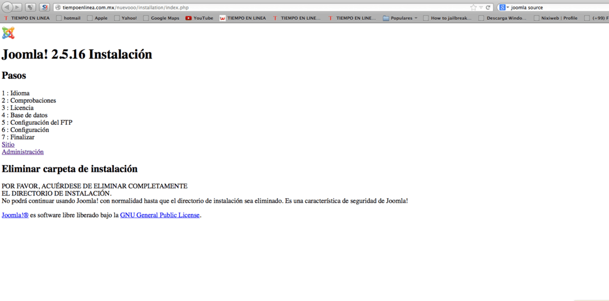Open the Google Maps bookmark
609x301 pixels.
(161, 18)
